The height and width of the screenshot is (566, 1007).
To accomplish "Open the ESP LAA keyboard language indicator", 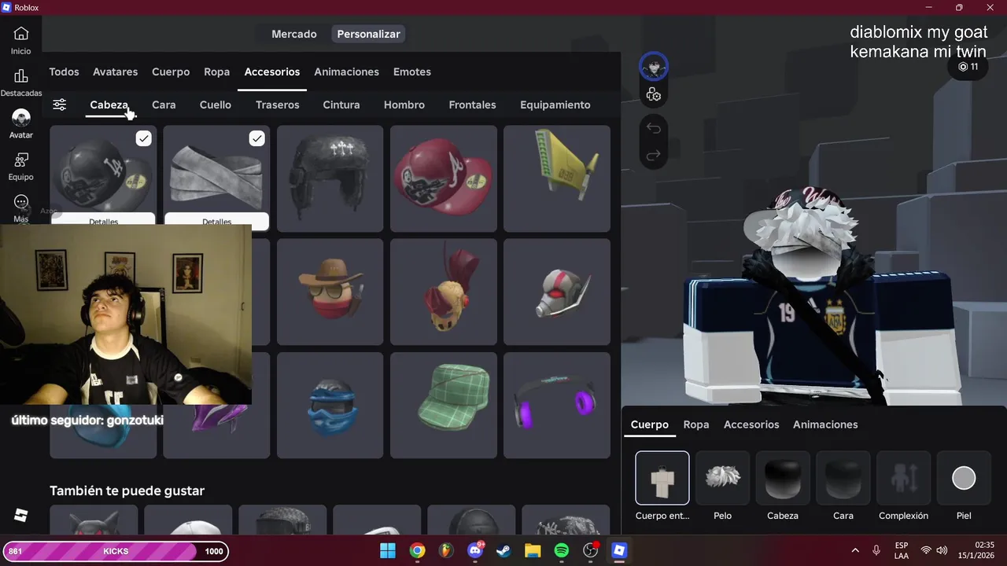I will [902, 550].
